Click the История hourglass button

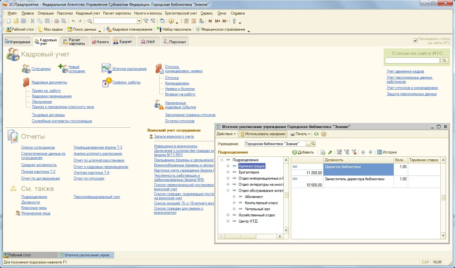pyautogui.click(x=387, y=152)
